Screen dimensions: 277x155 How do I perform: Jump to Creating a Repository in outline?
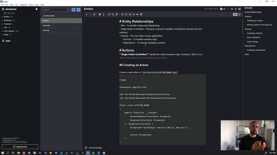(256, 50)
